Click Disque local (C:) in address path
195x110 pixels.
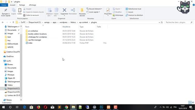pos(35,22)
